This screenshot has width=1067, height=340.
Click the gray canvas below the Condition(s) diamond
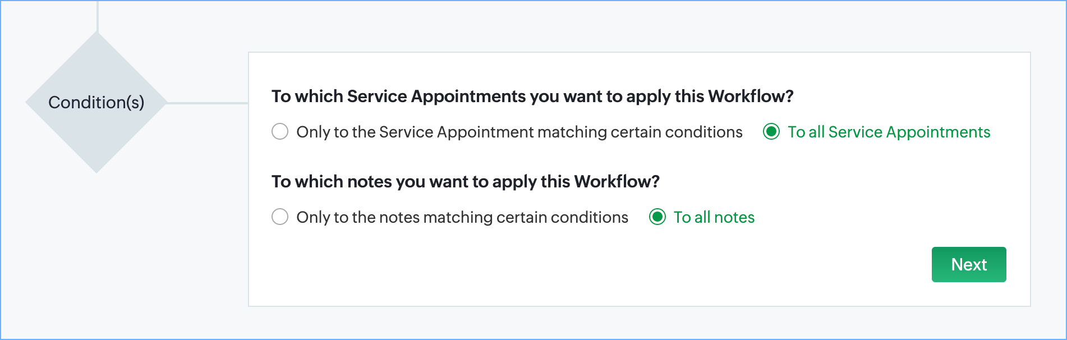click(x=96, y=252)
